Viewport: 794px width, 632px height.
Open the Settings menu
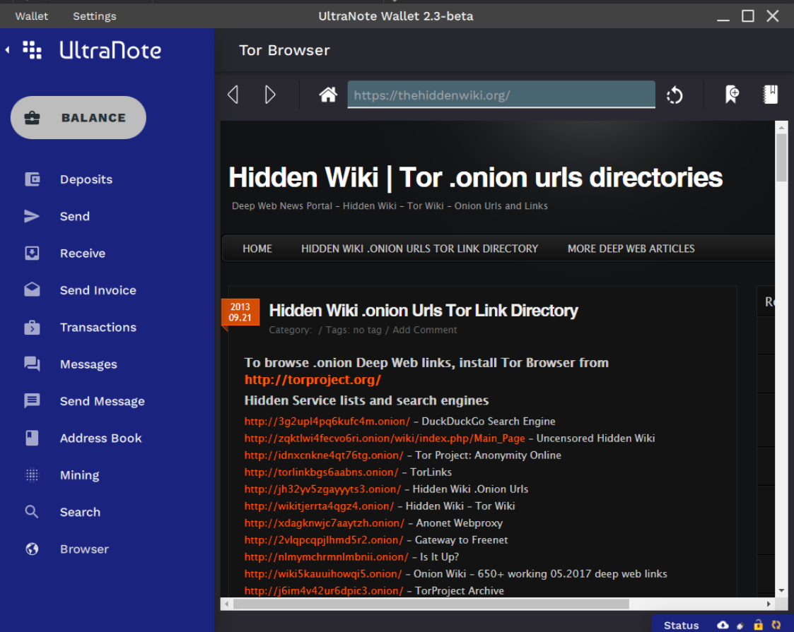95,16
